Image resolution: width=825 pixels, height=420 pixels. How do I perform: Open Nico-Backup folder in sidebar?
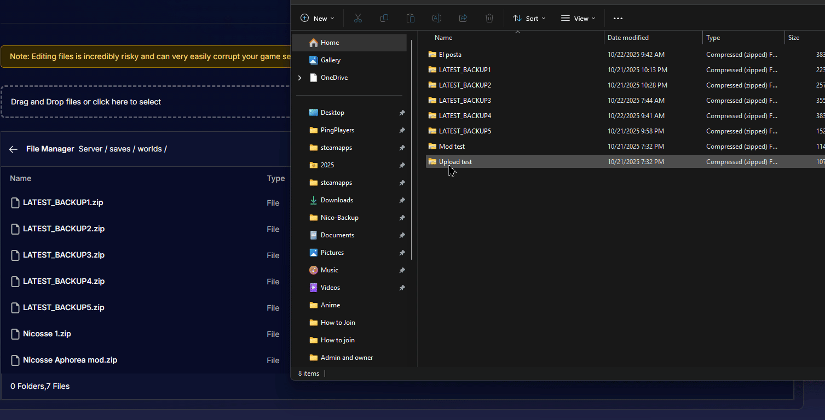339,218
